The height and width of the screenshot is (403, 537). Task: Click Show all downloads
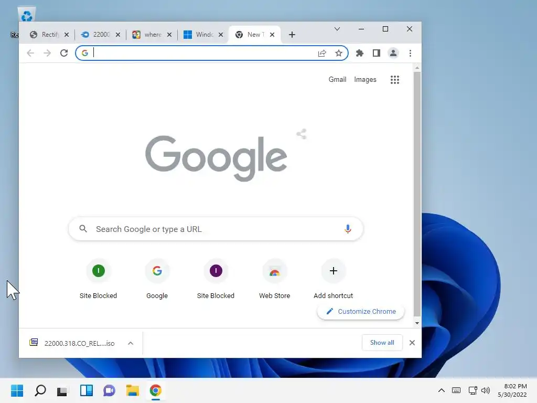(382, 343)
